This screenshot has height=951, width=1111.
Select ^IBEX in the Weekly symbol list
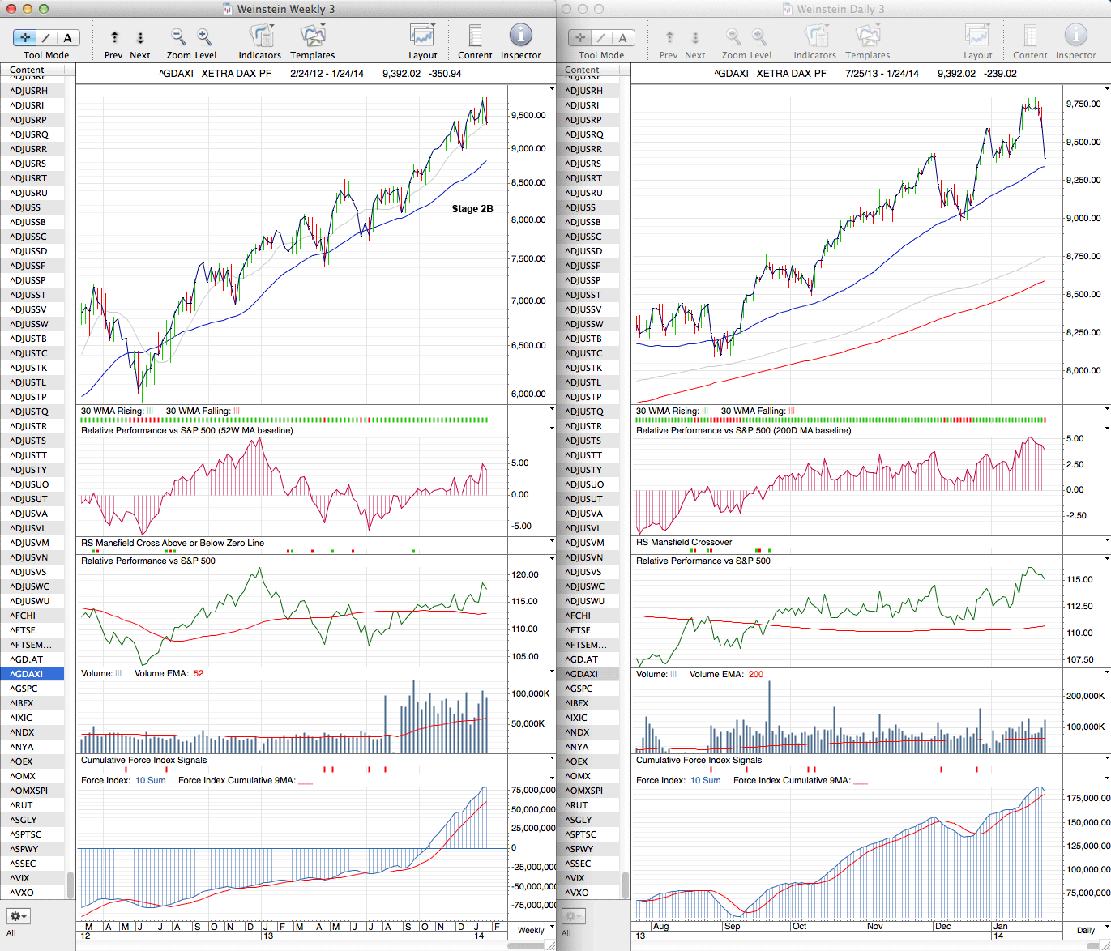[32, 703]
